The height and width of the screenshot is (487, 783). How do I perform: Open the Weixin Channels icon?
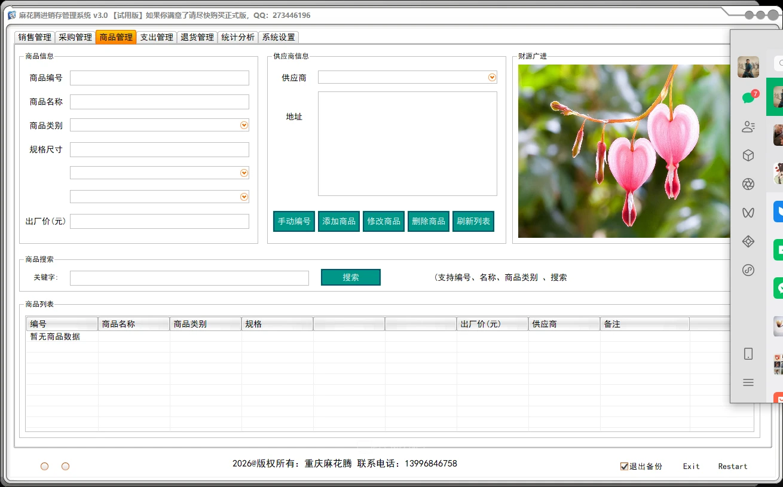(748, 213)
